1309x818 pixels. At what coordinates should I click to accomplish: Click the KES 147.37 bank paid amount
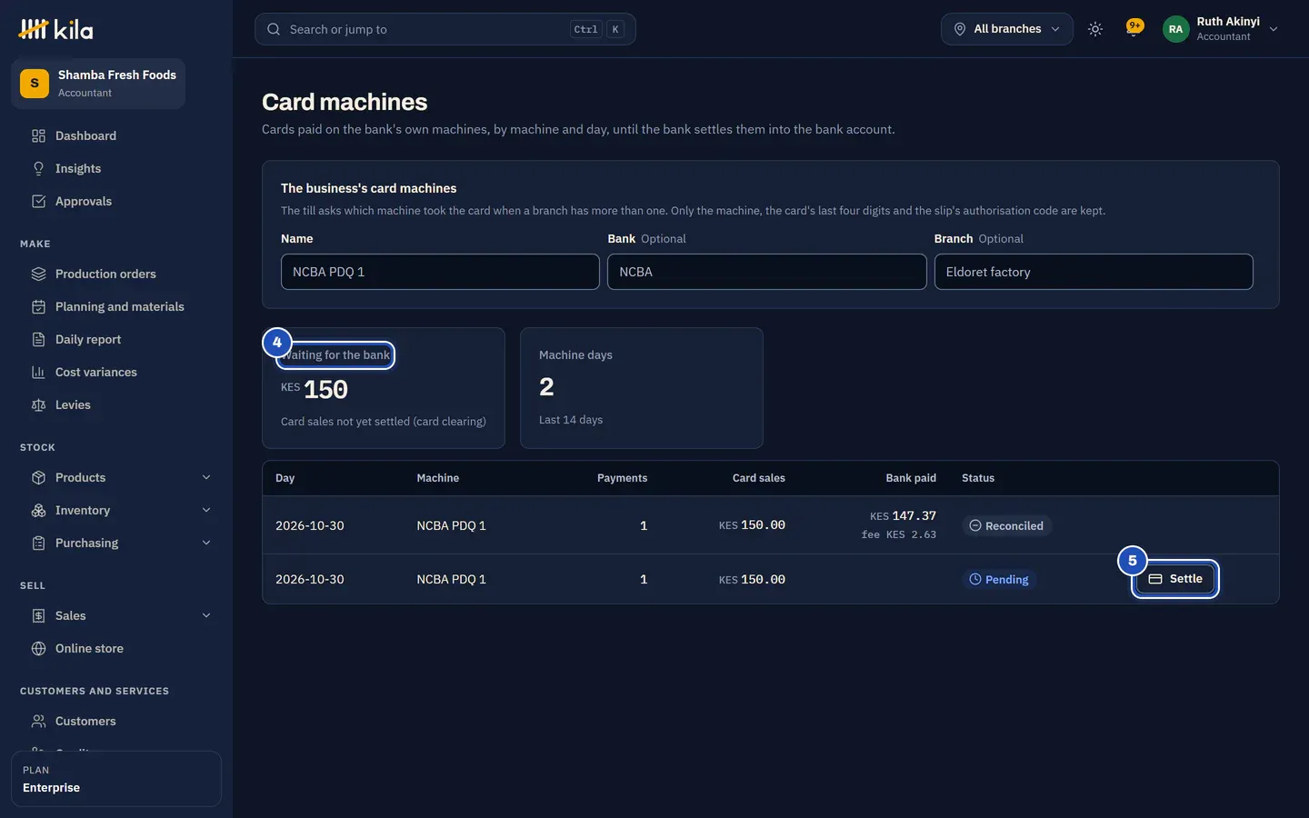coord(903,515)
